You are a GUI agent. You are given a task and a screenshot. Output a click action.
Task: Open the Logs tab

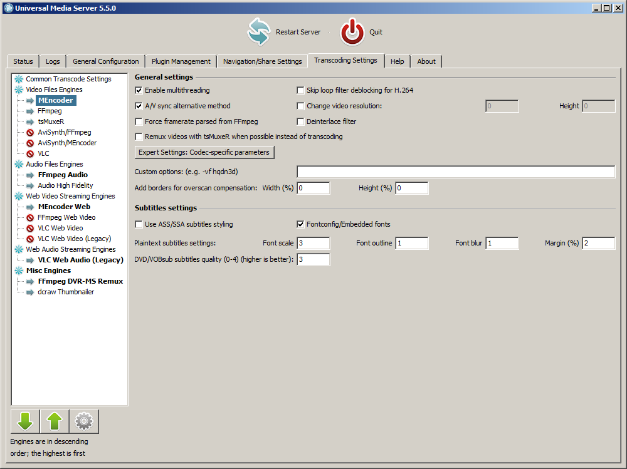pyautogui.click(x=53, y=61)
